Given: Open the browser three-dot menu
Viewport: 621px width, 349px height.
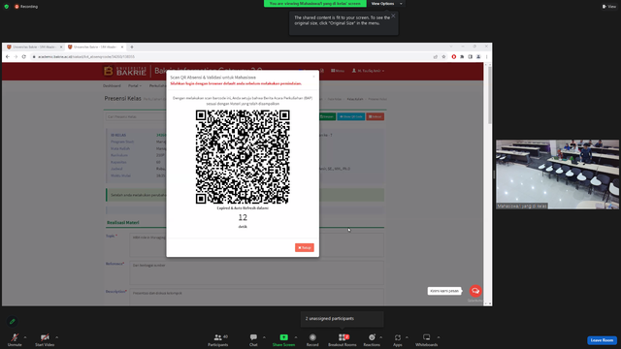Looking at the screenshot, I should pyautogui.click(x=487, y=56).
